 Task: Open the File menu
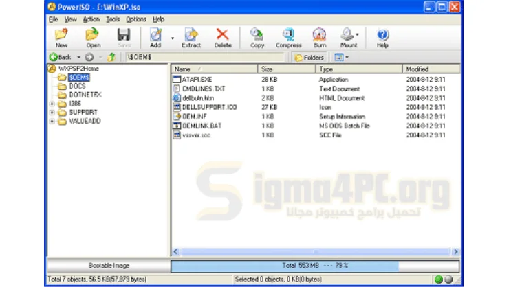(x=54, y=19)
